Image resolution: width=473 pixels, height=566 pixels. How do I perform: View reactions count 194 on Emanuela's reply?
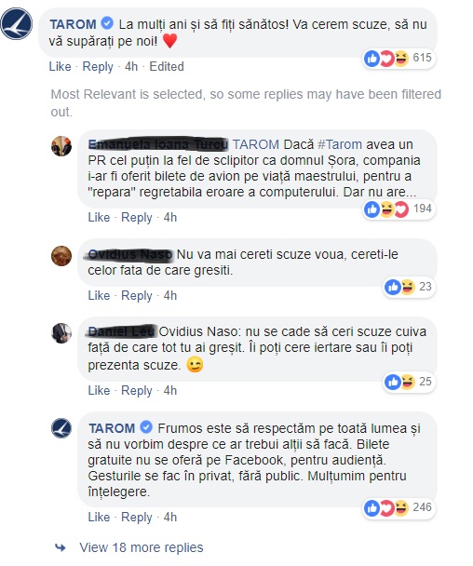click(x=399, y=209)
